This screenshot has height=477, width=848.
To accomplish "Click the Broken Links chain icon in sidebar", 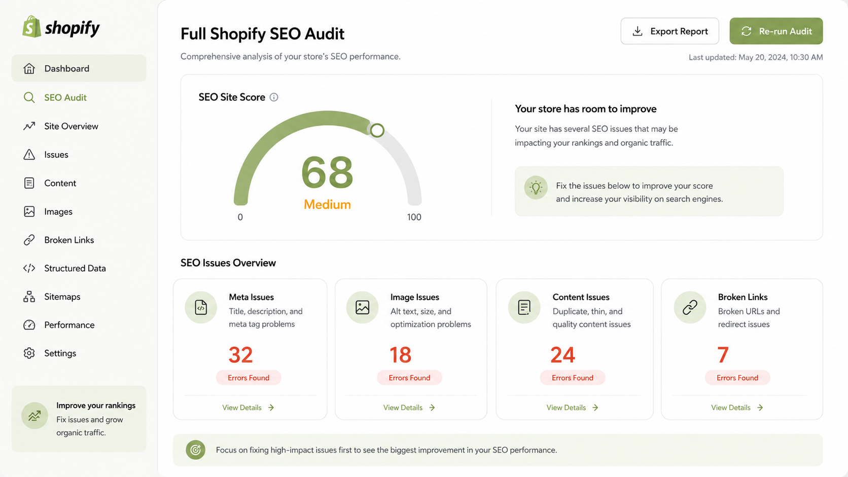I will pos(29,240).
